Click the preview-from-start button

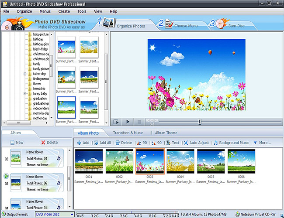(116, 122)
